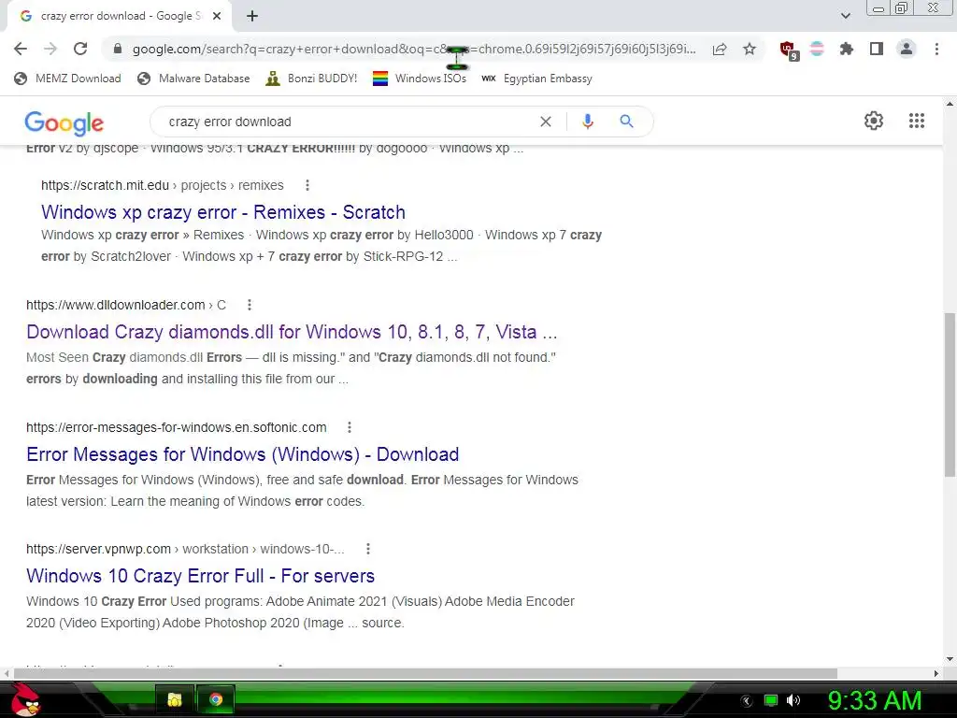
Task: Click the scroll up arrow
Action: (x=950, y=104)
